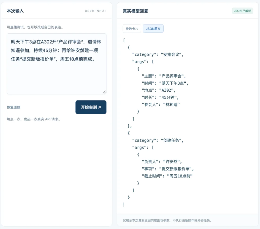Click the JSON line "主题": "产品评审会"

pyautogui.click(x=164, y=76)
